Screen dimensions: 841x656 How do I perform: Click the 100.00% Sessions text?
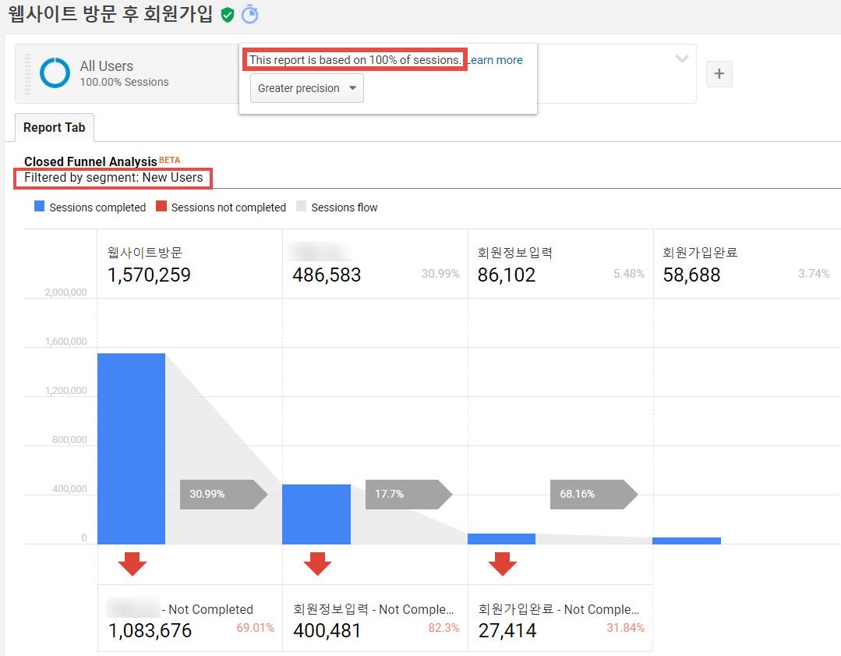point(125,82)
